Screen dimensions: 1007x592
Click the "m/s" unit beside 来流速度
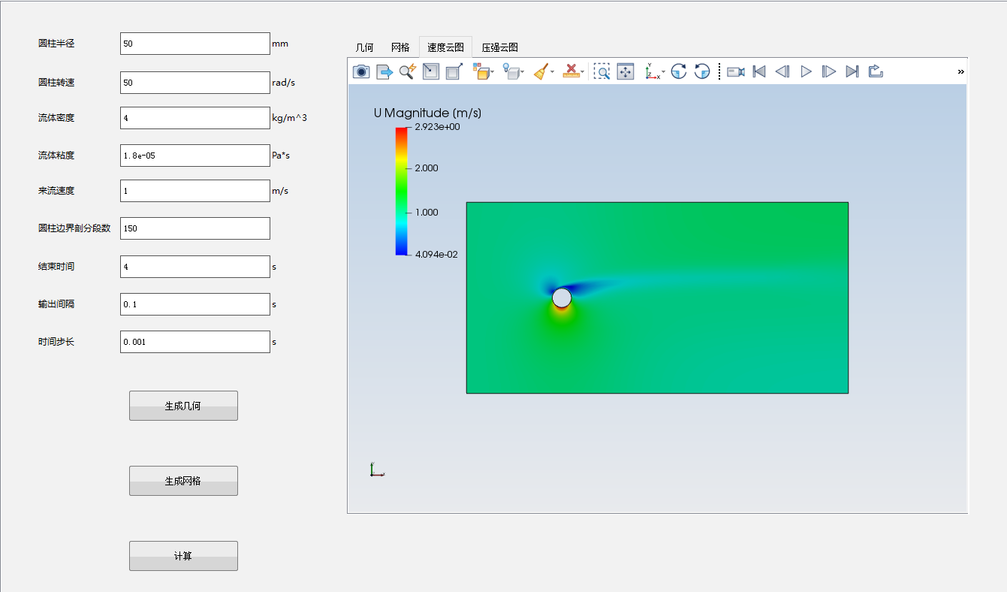280,191
